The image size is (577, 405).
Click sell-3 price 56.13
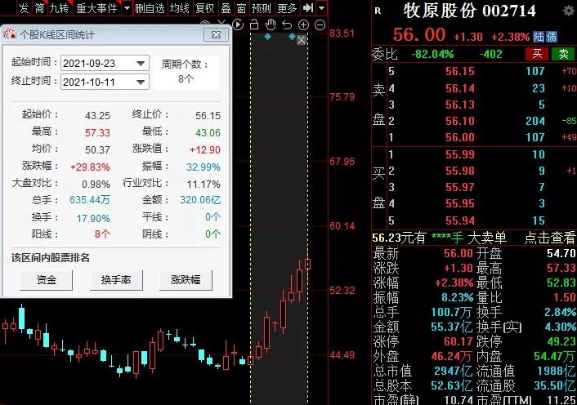click(x=460, y=105)
